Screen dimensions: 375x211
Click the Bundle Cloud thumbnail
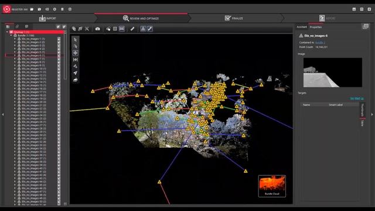[272, 186]
